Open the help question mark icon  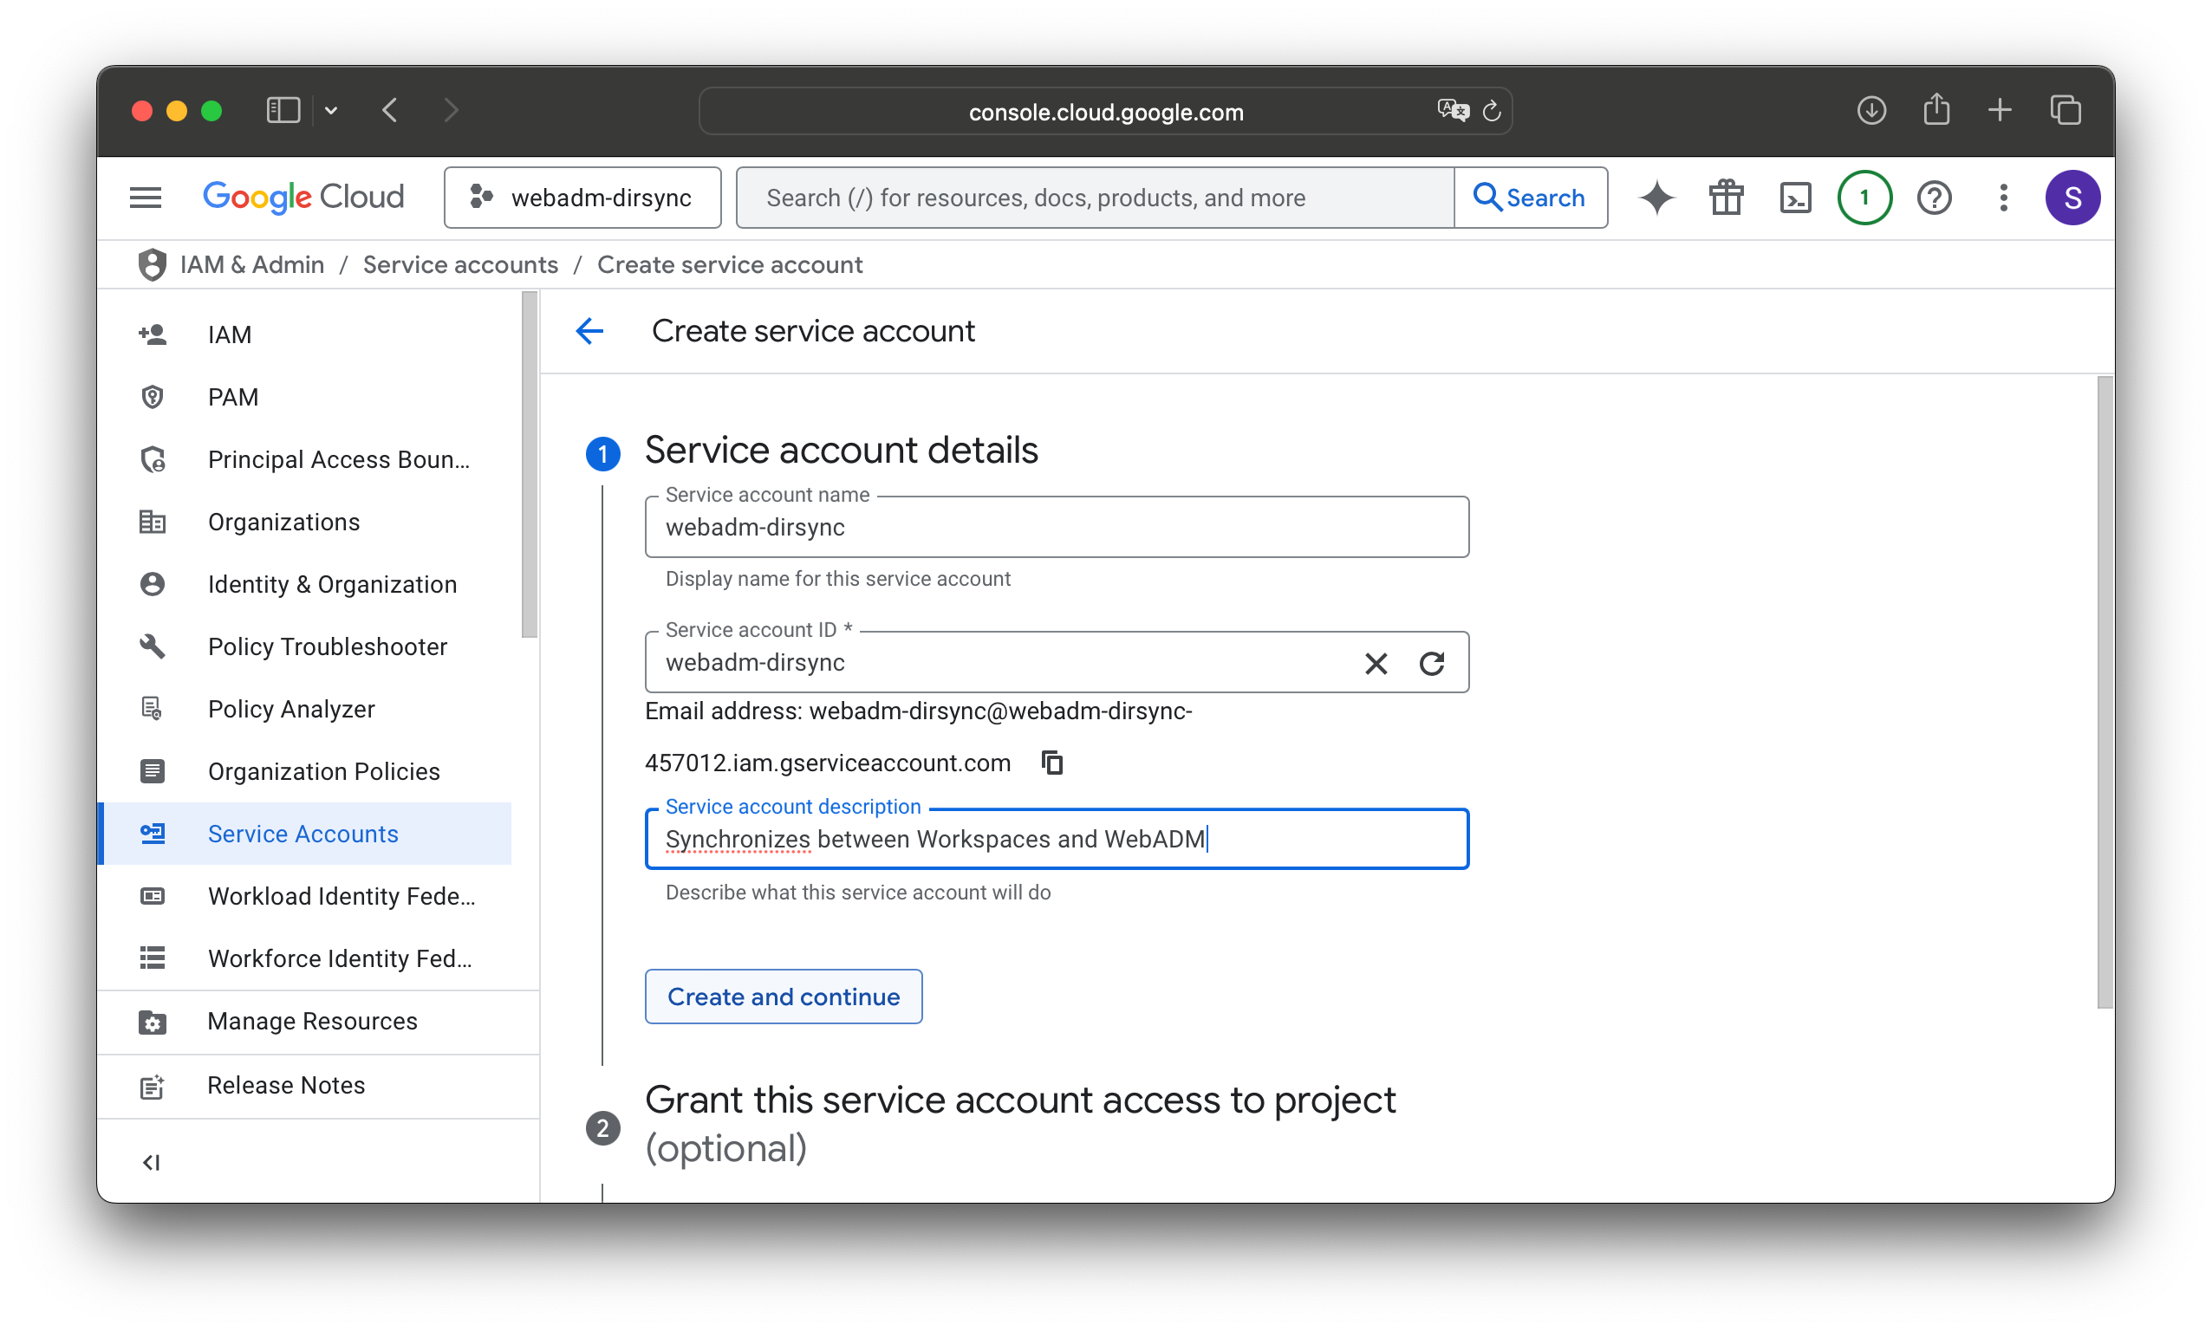1934,198
